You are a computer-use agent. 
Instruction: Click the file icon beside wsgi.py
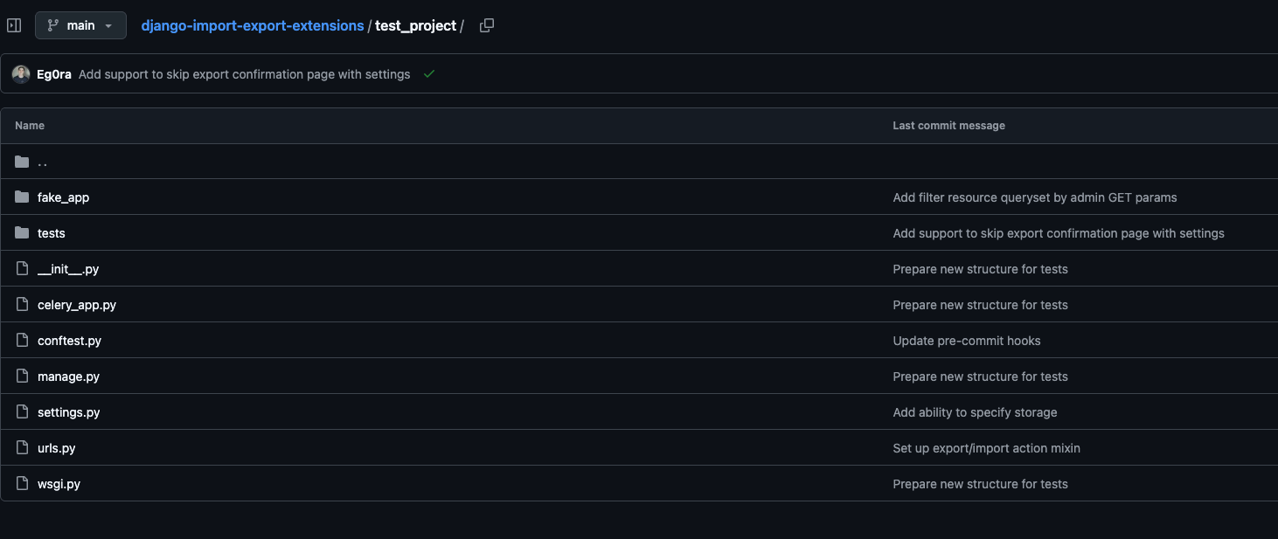22,484
